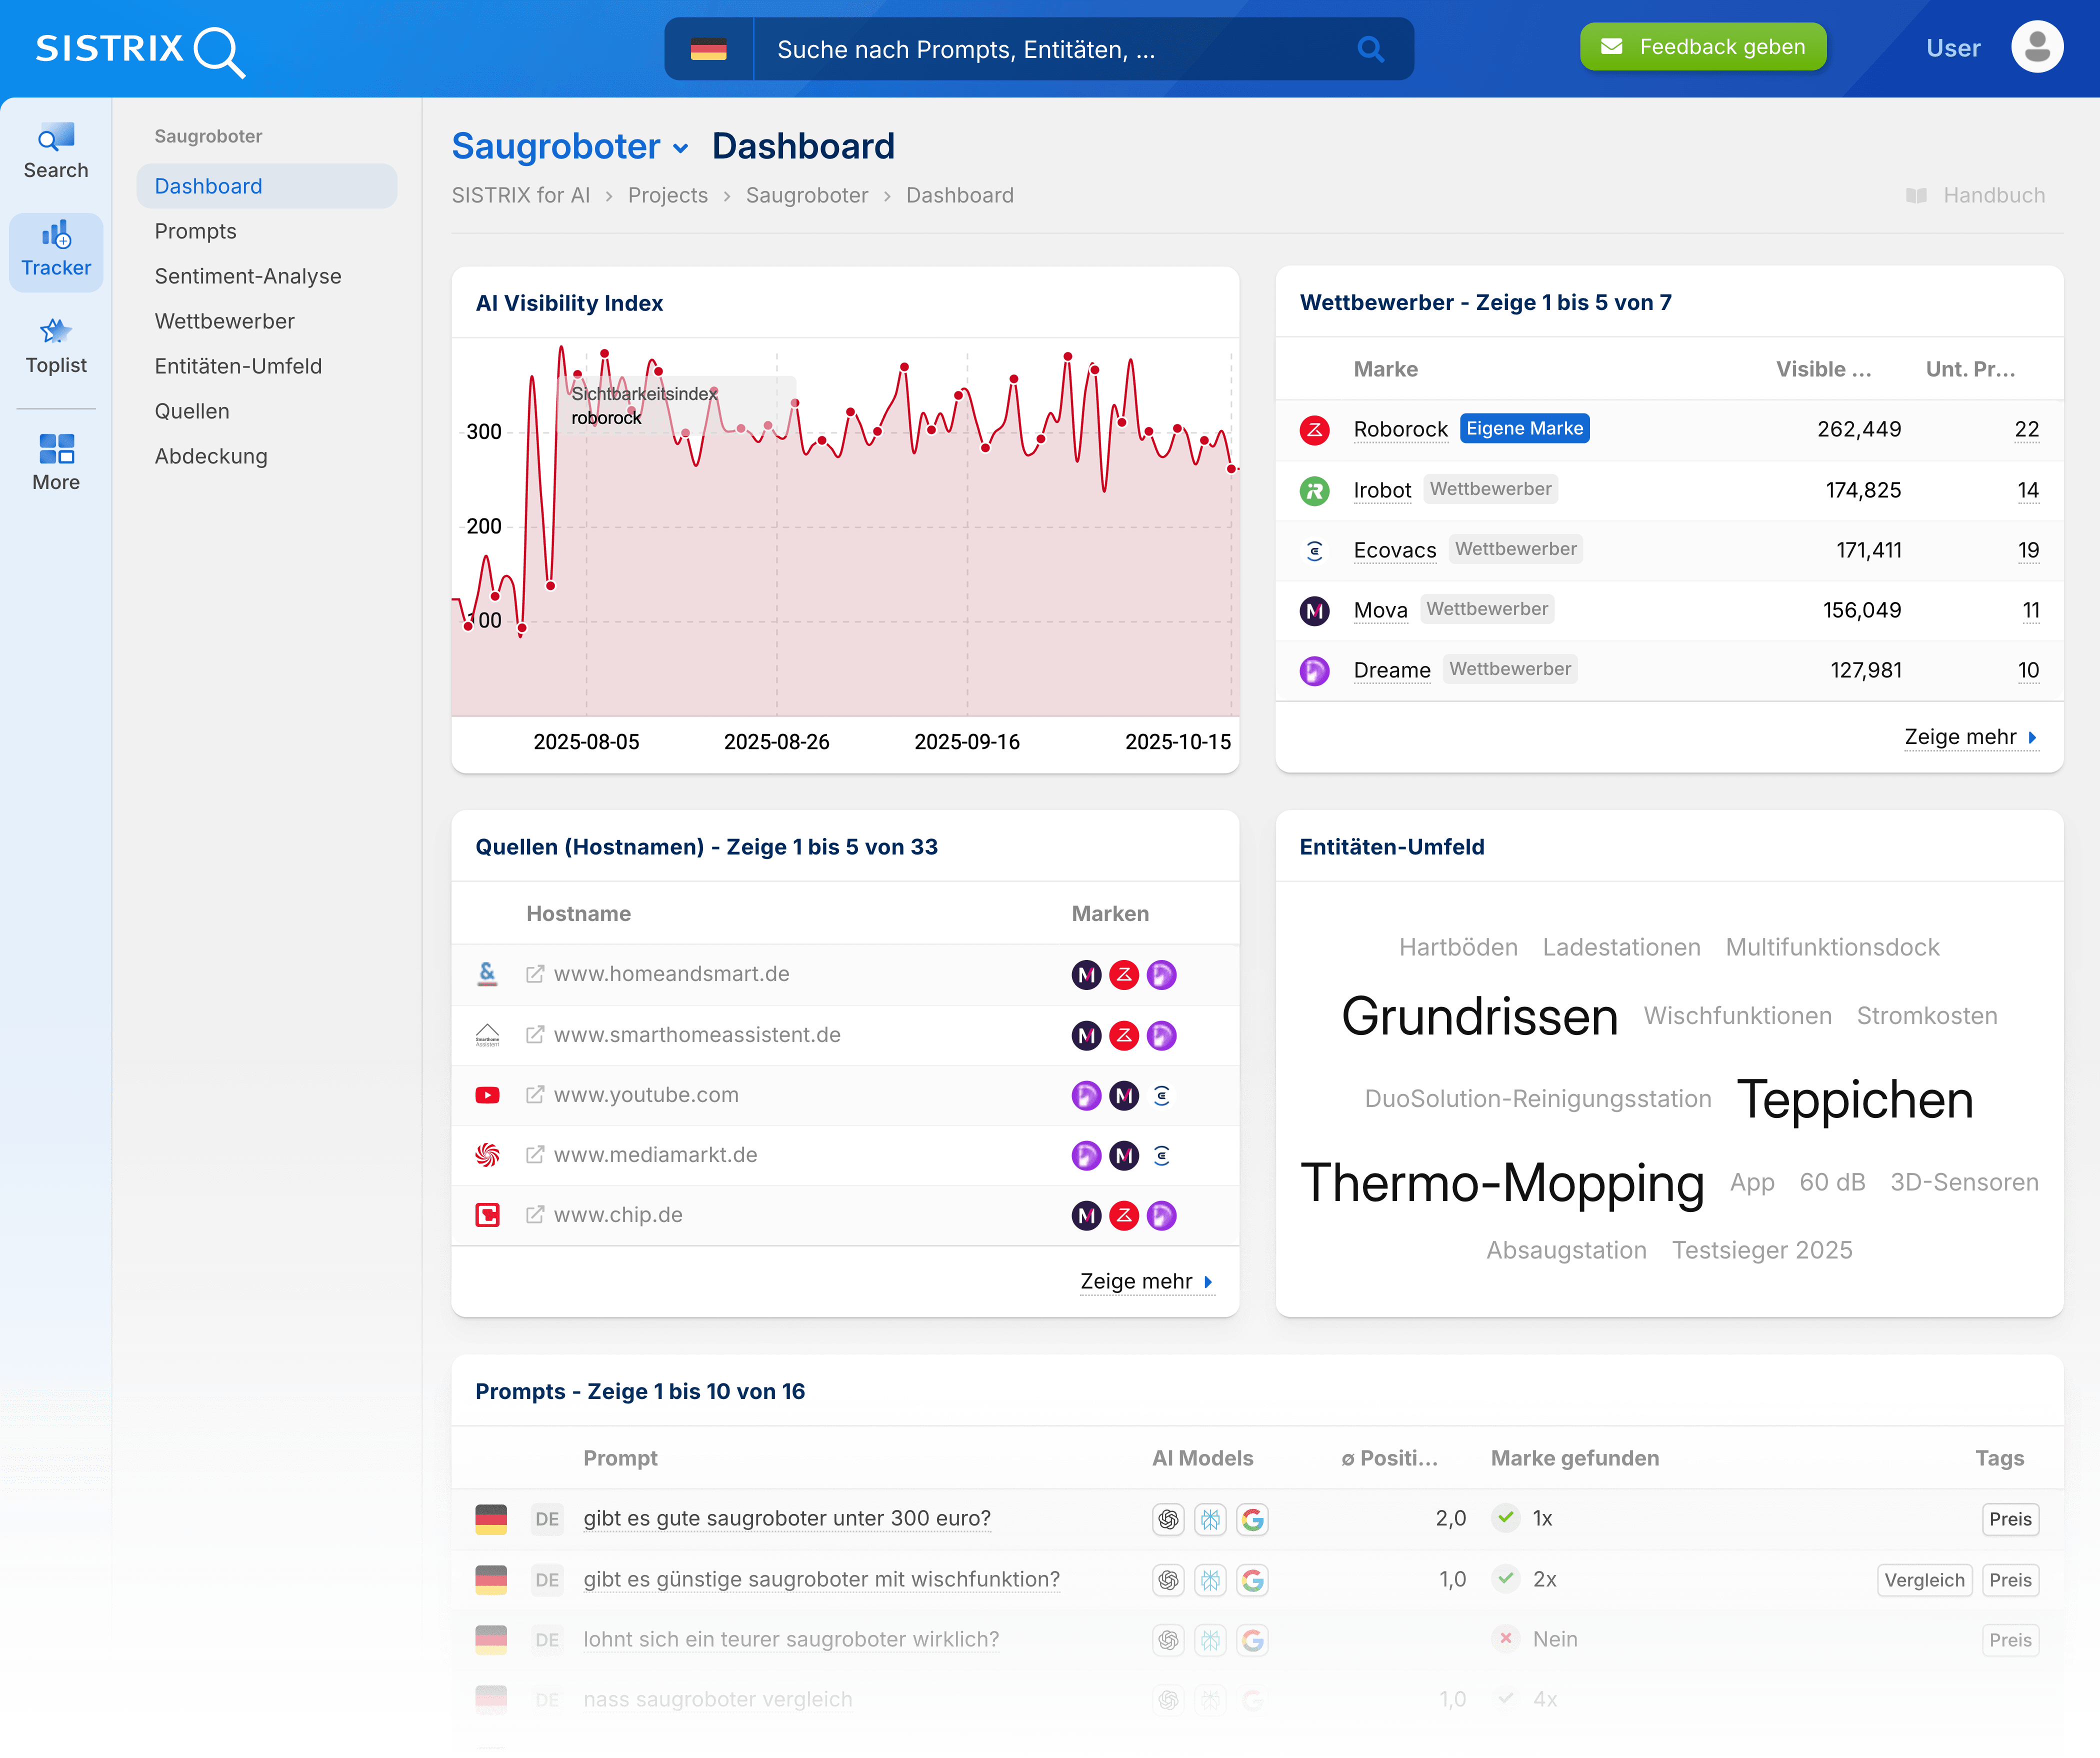Click the red Roborock brand icon beside www.chip.de
This screenshot has height=1758, width=2100.
pyautogui.click(x=1124, y=1215)
